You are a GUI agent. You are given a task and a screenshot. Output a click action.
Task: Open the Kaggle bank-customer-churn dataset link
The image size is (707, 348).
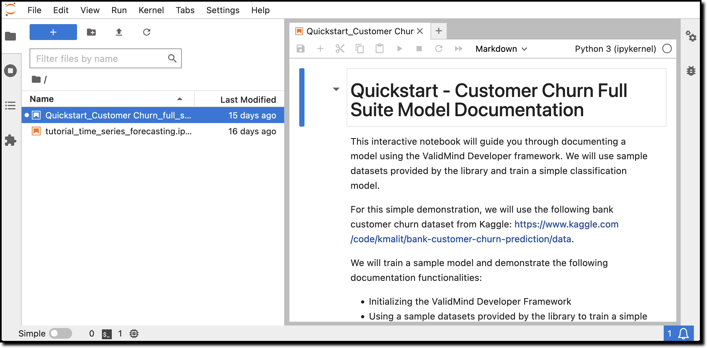[x=485, y=232]
